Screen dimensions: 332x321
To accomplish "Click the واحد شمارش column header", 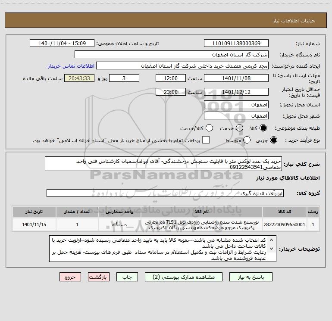I will coord(119,212).
